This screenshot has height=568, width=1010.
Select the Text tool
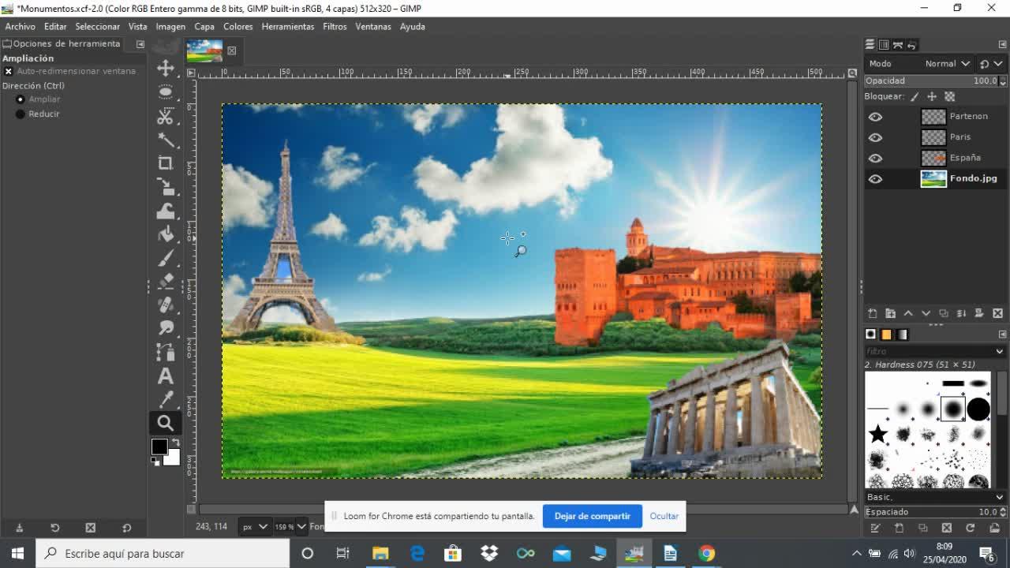tap(166, 376)
